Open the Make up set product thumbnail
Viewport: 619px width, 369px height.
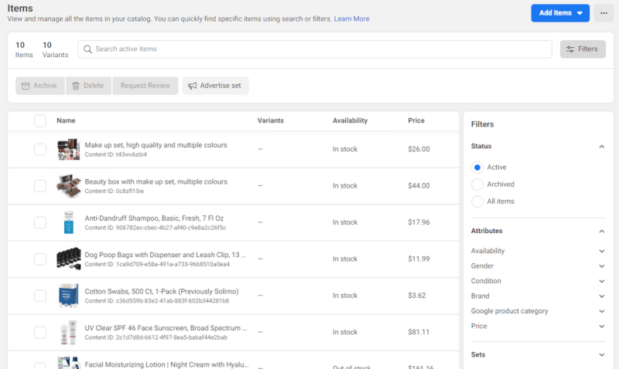pos(69,149)
